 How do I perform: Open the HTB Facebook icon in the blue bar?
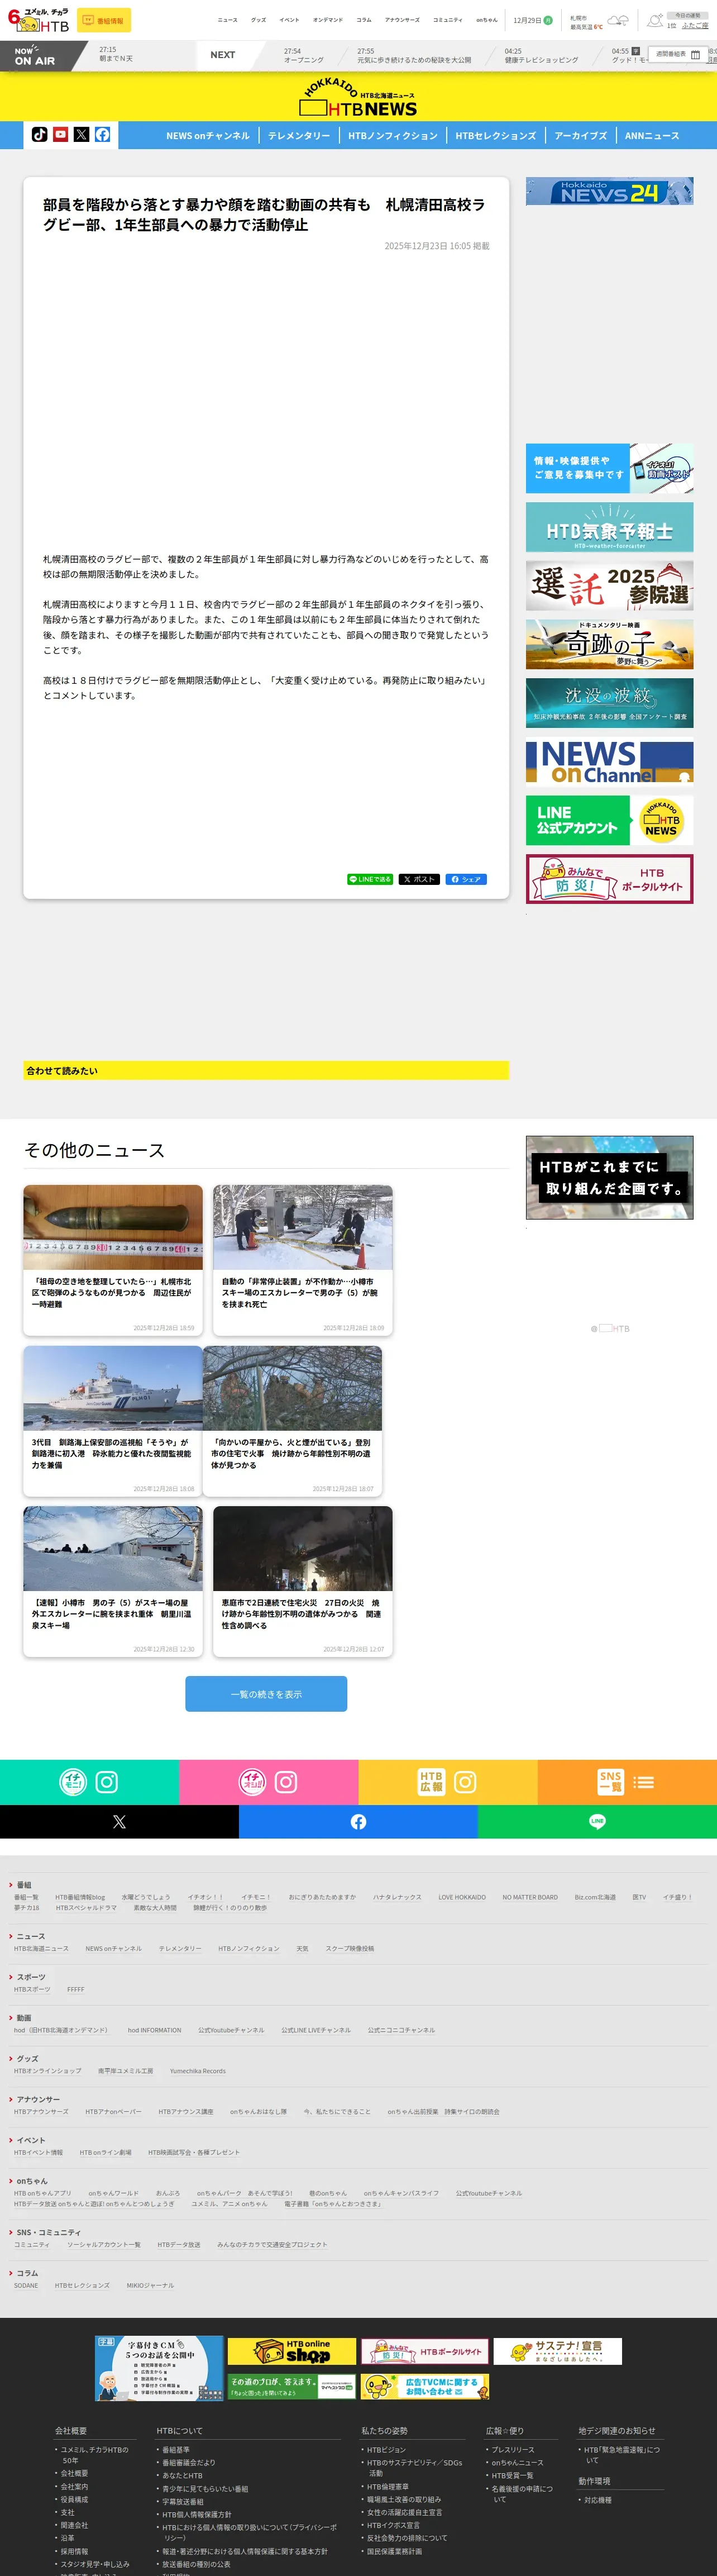pos(103,134)
